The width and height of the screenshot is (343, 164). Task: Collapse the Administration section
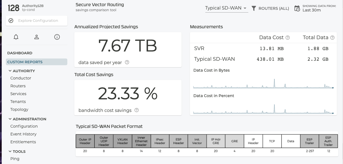pyautogui.click(x=10, y=119)
